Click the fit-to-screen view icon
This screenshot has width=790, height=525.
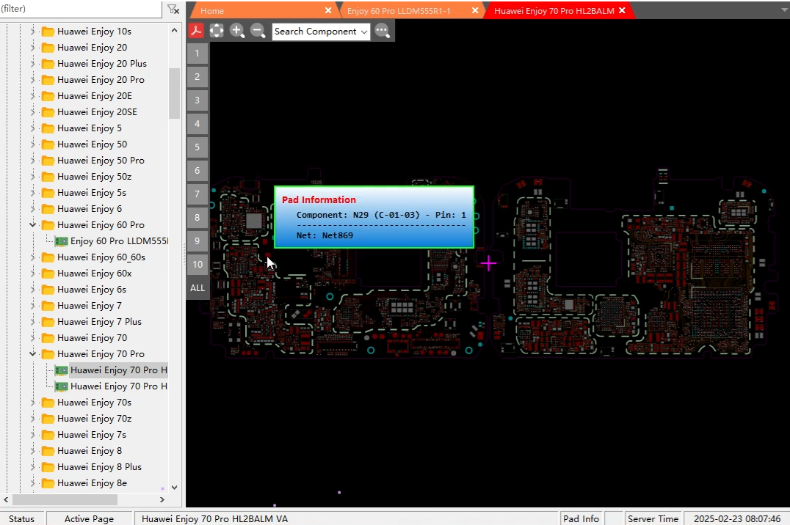(217, 31)
